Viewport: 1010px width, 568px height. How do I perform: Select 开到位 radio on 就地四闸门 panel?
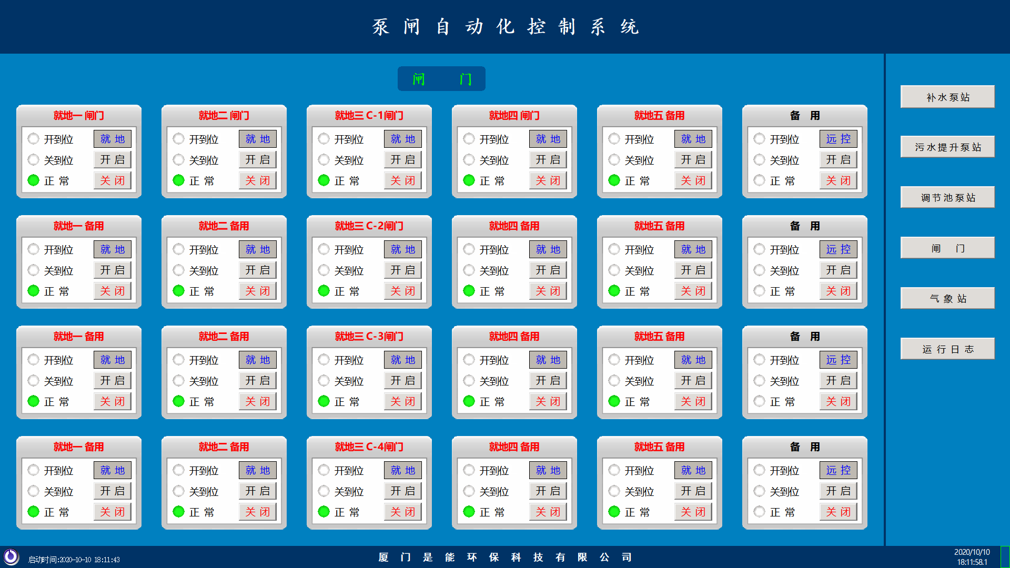469,138
